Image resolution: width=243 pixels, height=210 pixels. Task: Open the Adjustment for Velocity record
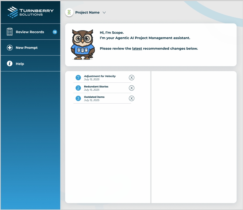pyautogui.click(x=100, y=76)
